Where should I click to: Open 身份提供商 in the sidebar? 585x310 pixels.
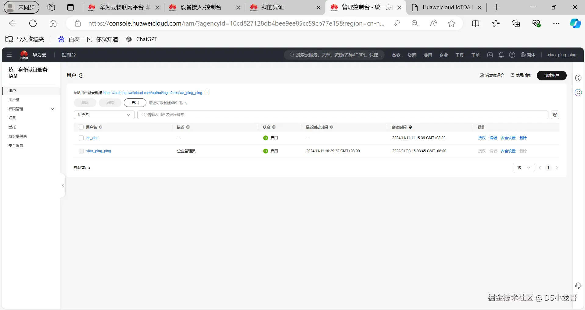(x=18, y=136)
